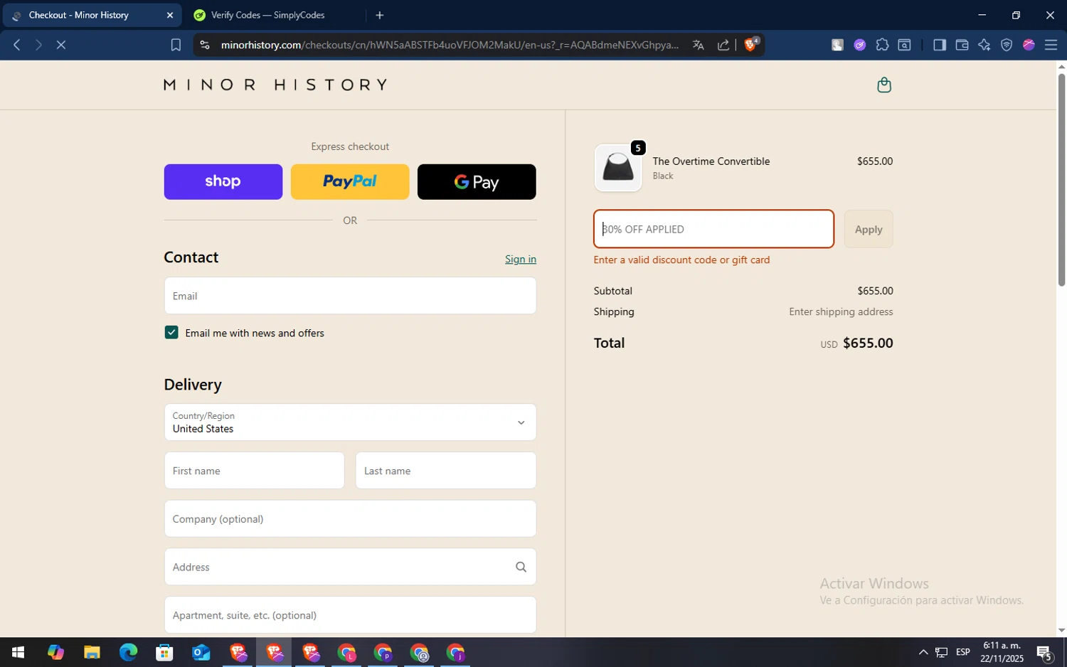Image resolution: width=1067 pixels, height=667 pixels.
Task: Focus the First name field
Action: tap(254, 471)
